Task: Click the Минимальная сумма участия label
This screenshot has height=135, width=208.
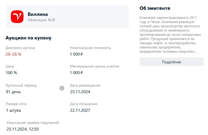Action: tap(94, 66)
